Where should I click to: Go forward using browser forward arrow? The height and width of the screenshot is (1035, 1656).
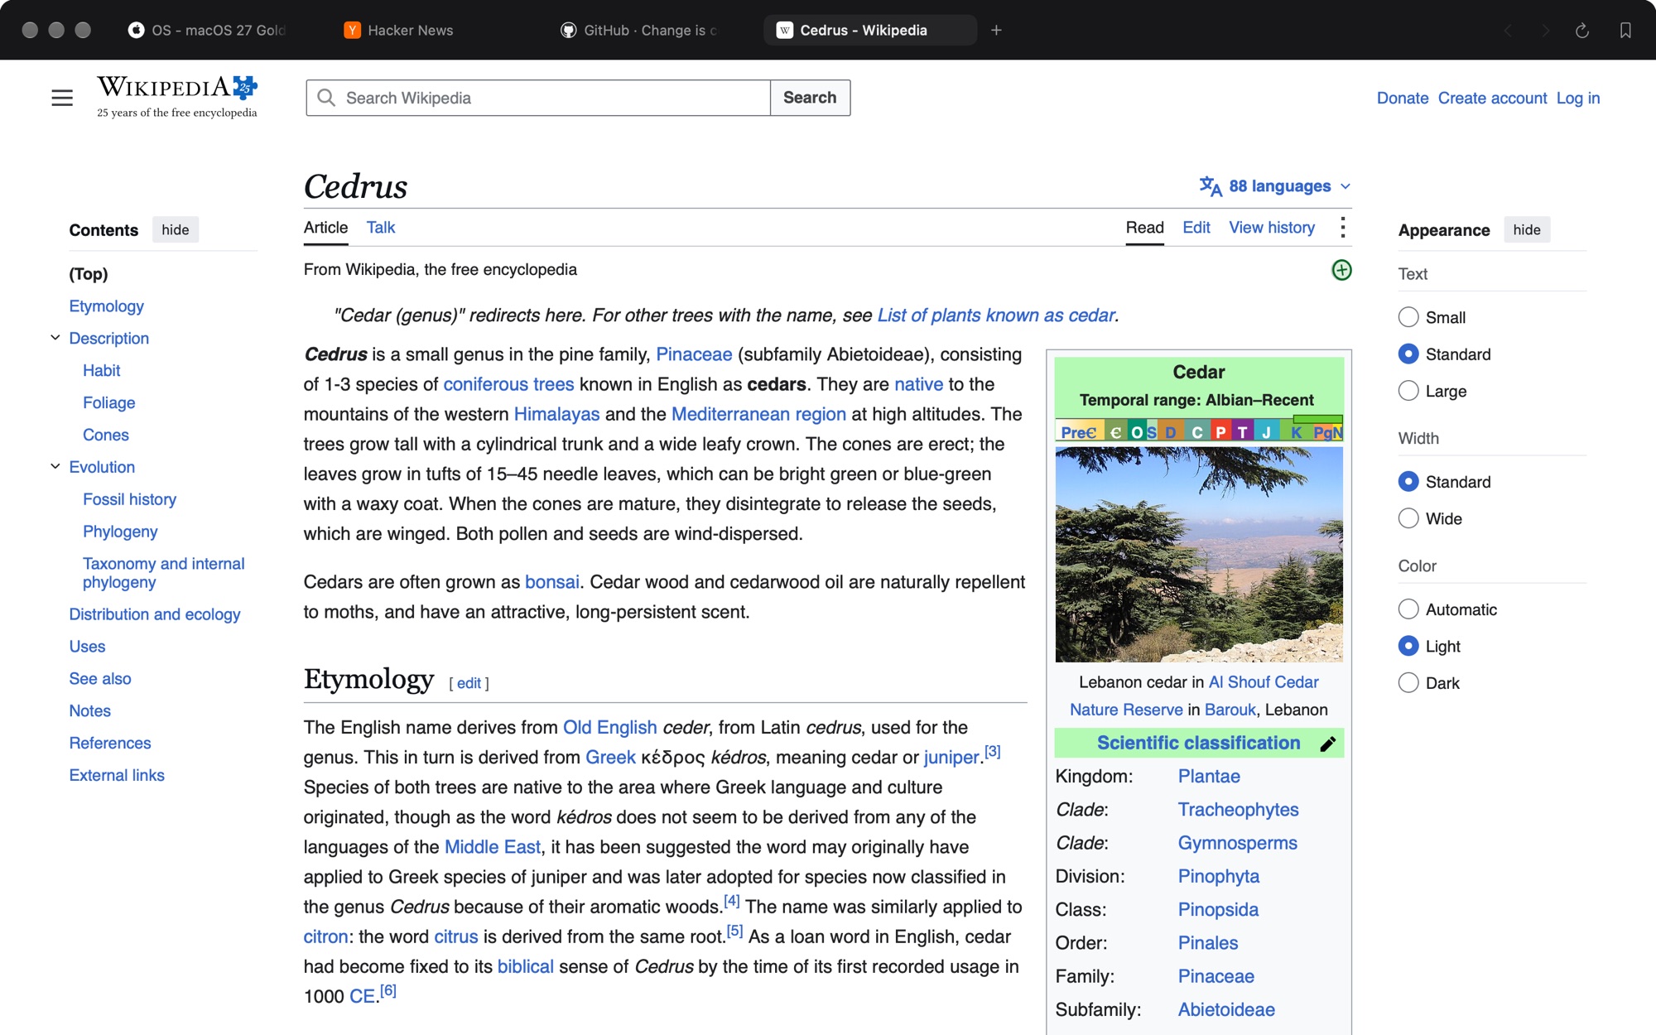tap(1545, 31)
